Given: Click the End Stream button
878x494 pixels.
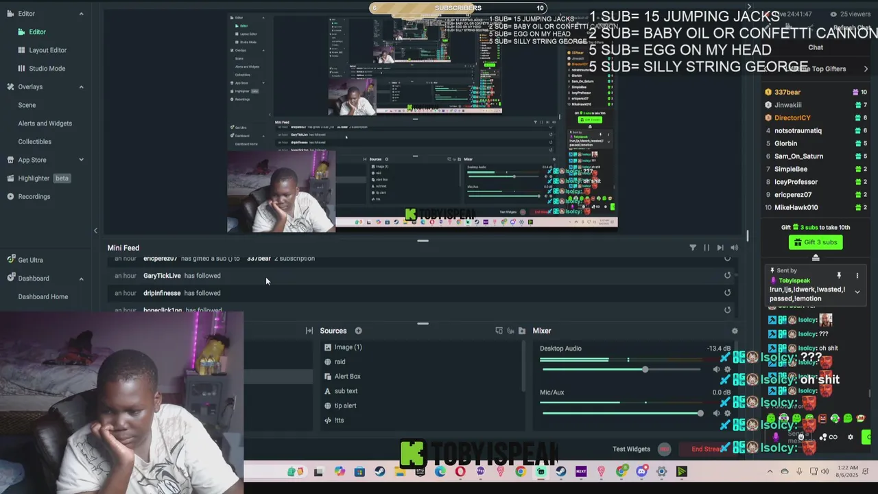Looking at the screenshot, I should click(x=707, y=449).
